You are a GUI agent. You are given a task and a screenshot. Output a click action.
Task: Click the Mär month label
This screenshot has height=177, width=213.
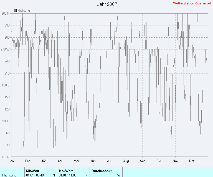point(43,161)
